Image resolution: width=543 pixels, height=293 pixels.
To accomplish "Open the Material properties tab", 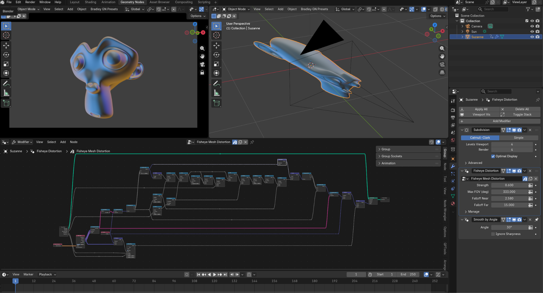I will pyautogui.click(x=453, y=204).
